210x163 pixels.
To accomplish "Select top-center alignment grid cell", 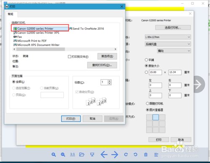I will 155,117.
